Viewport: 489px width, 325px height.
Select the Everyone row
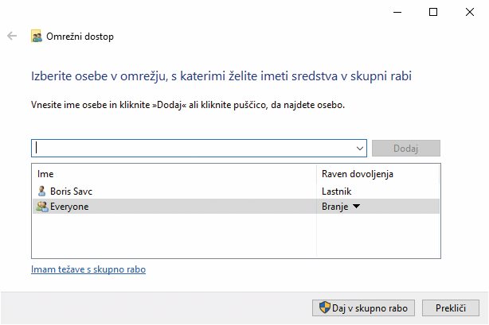click(x=236, y=207)
